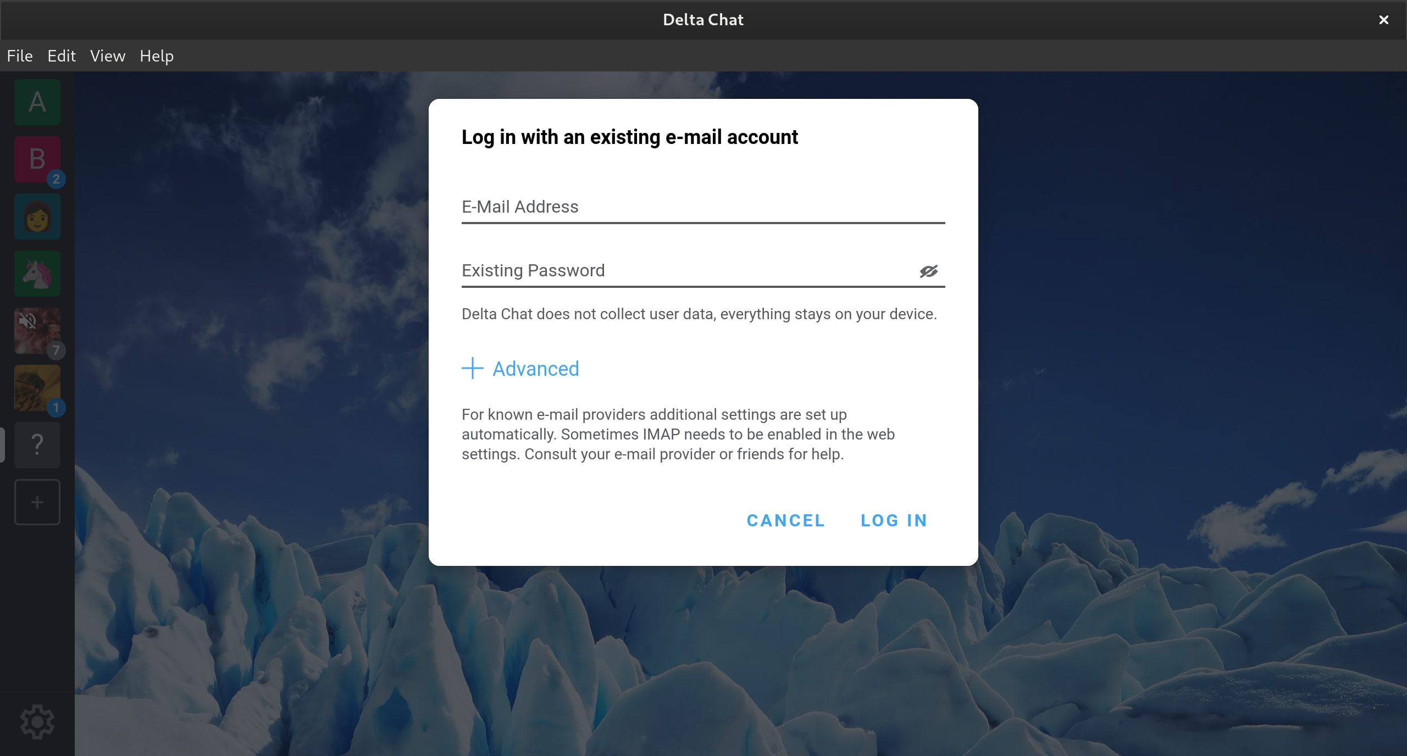Open the File menu
This screenshot has width=1407, height=756.
20,56
